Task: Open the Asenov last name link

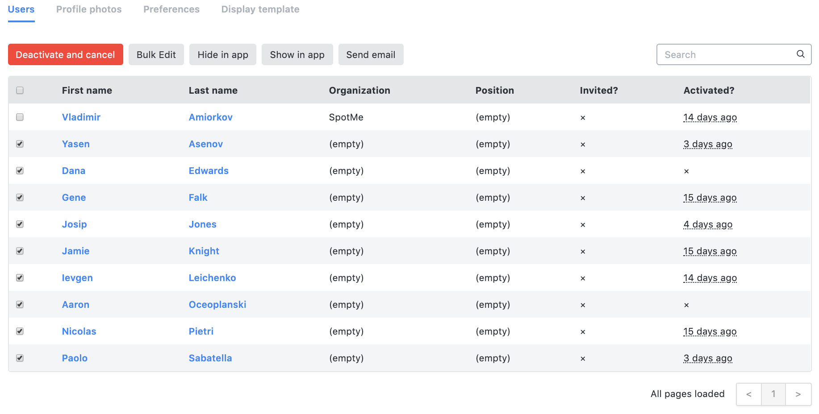Action: [206, 144]
